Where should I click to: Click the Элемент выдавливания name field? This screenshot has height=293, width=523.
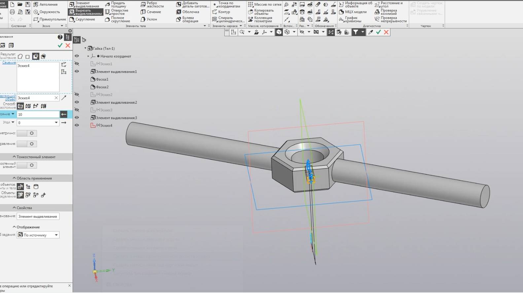click(38, 217)
